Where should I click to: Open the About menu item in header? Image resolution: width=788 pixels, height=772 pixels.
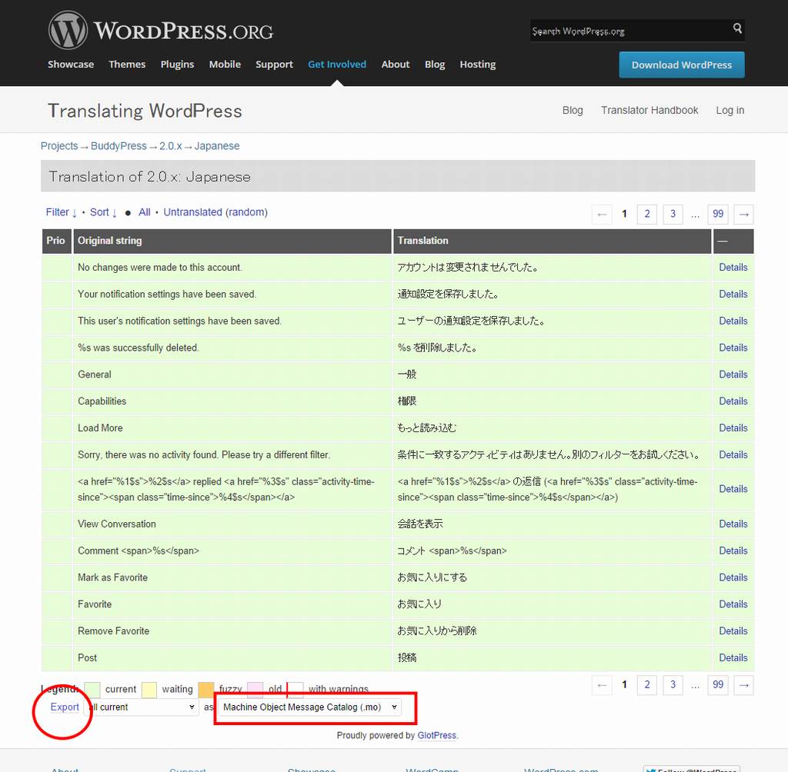click(x=396, y=65)
